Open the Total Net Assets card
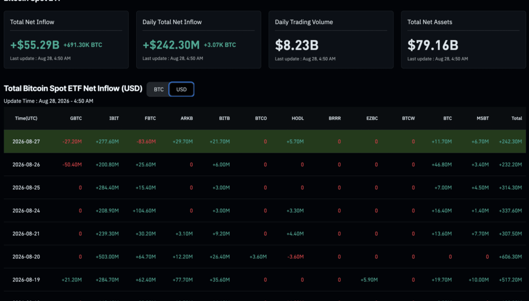529x301 pixels. 463,40
